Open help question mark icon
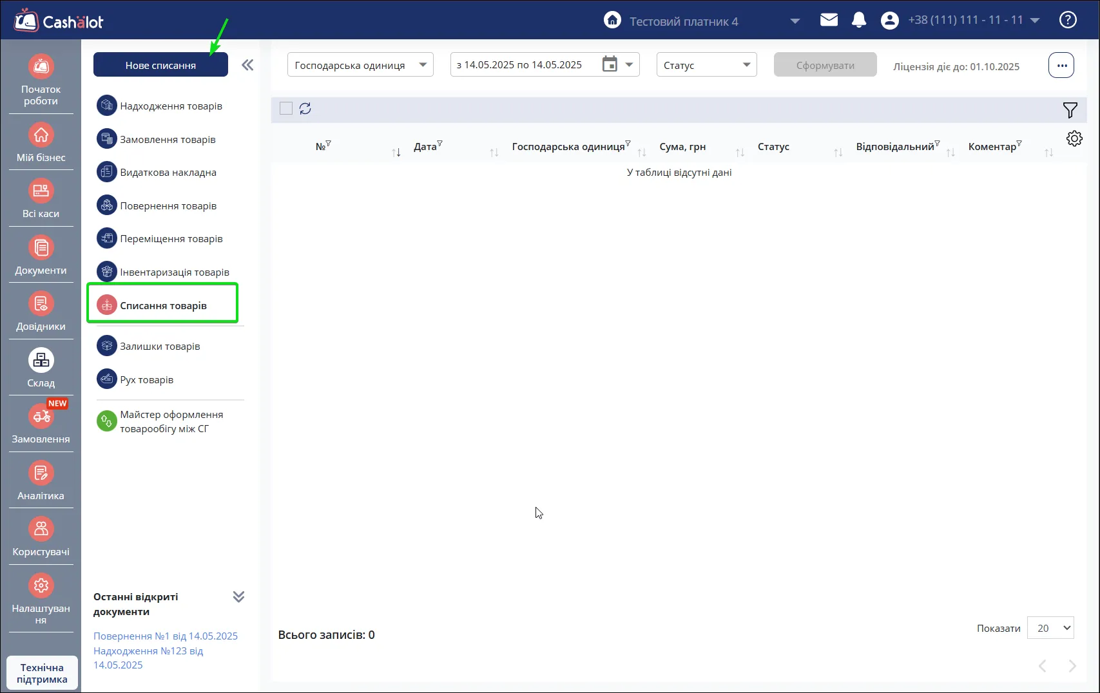 click(1068, 20)
